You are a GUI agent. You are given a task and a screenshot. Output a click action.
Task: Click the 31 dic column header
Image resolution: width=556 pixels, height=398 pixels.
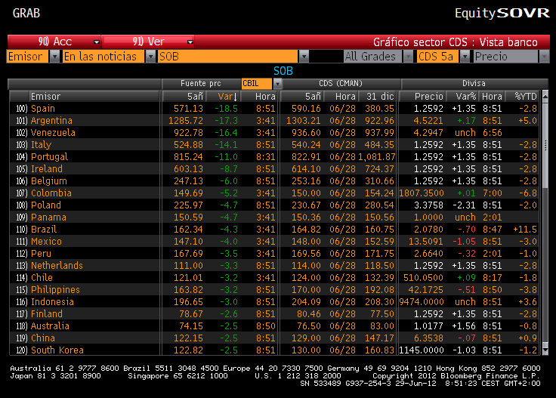tap(378, 97)
